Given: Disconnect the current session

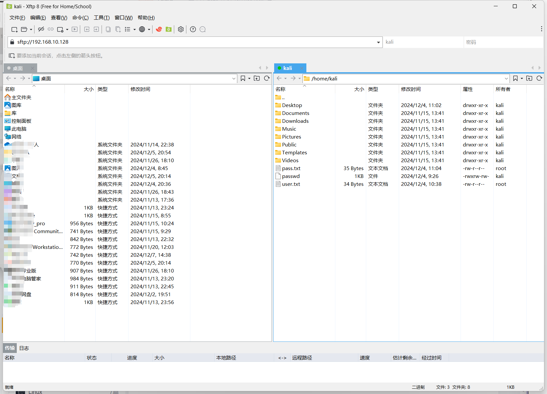Looking at the screenshot, I should point(41,29).
